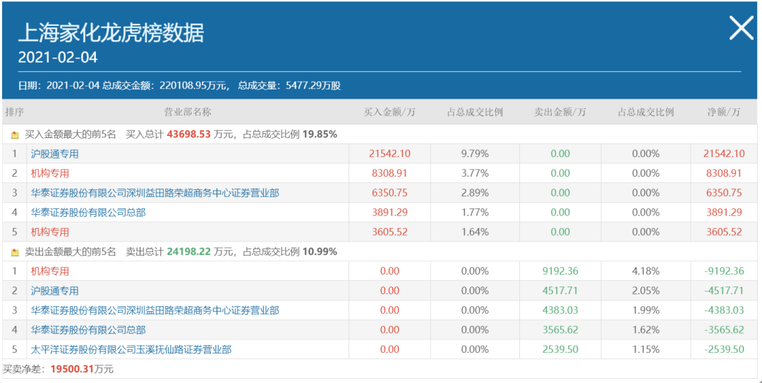
Task: Click the icon beside 买入金额最大的前5名
Action: pyautogui.click(x=15, y=134)
